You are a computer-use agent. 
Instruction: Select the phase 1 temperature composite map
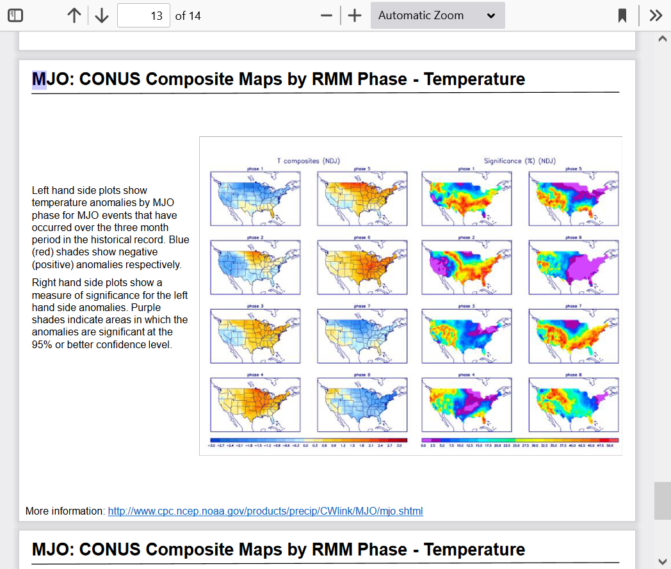pyautogui.click(x=255, y=198)
